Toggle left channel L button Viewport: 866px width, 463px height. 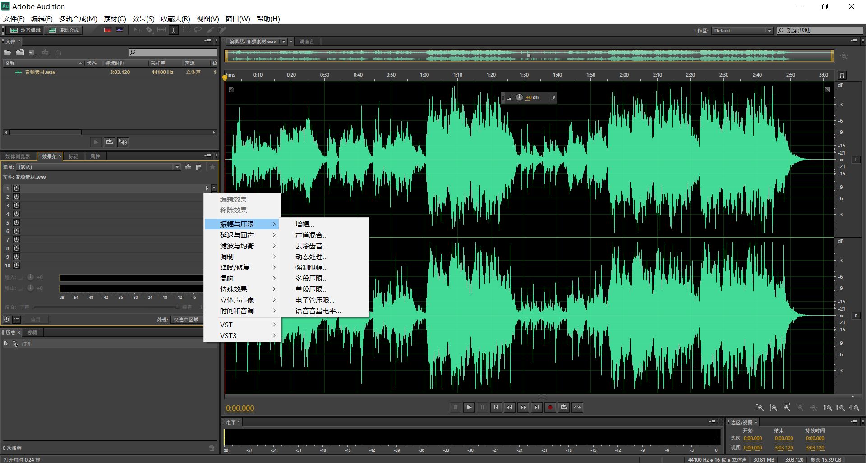coord(856,160)
